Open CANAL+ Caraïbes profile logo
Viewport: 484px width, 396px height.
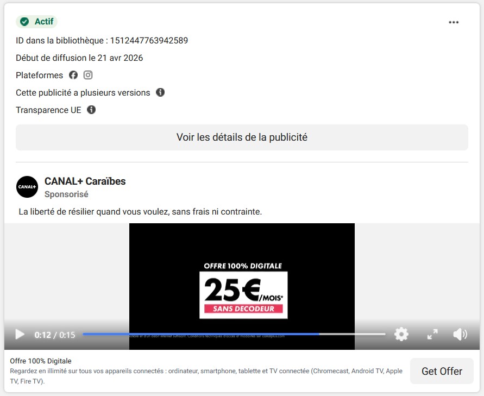click(27, 187)
